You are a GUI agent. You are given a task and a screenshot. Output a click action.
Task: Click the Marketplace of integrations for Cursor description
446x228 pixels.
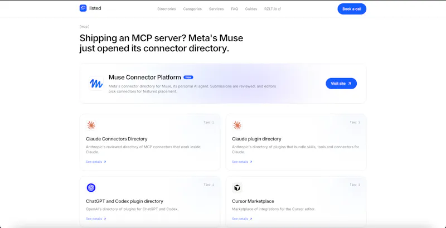coord(274,209)
